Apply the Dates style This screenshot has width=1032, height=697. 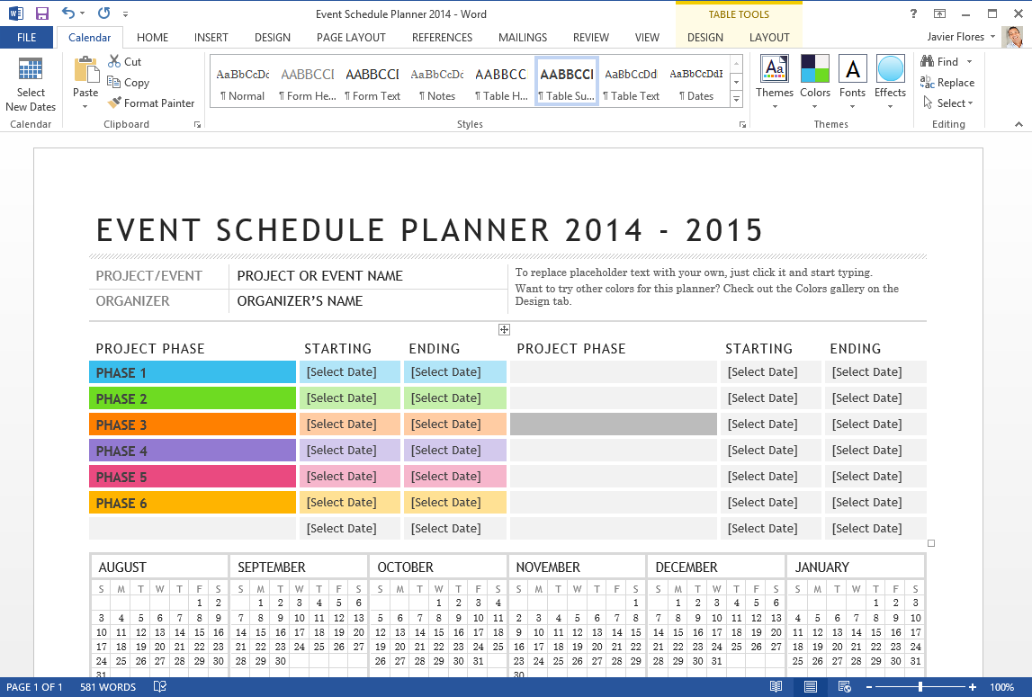click(695, 82)
